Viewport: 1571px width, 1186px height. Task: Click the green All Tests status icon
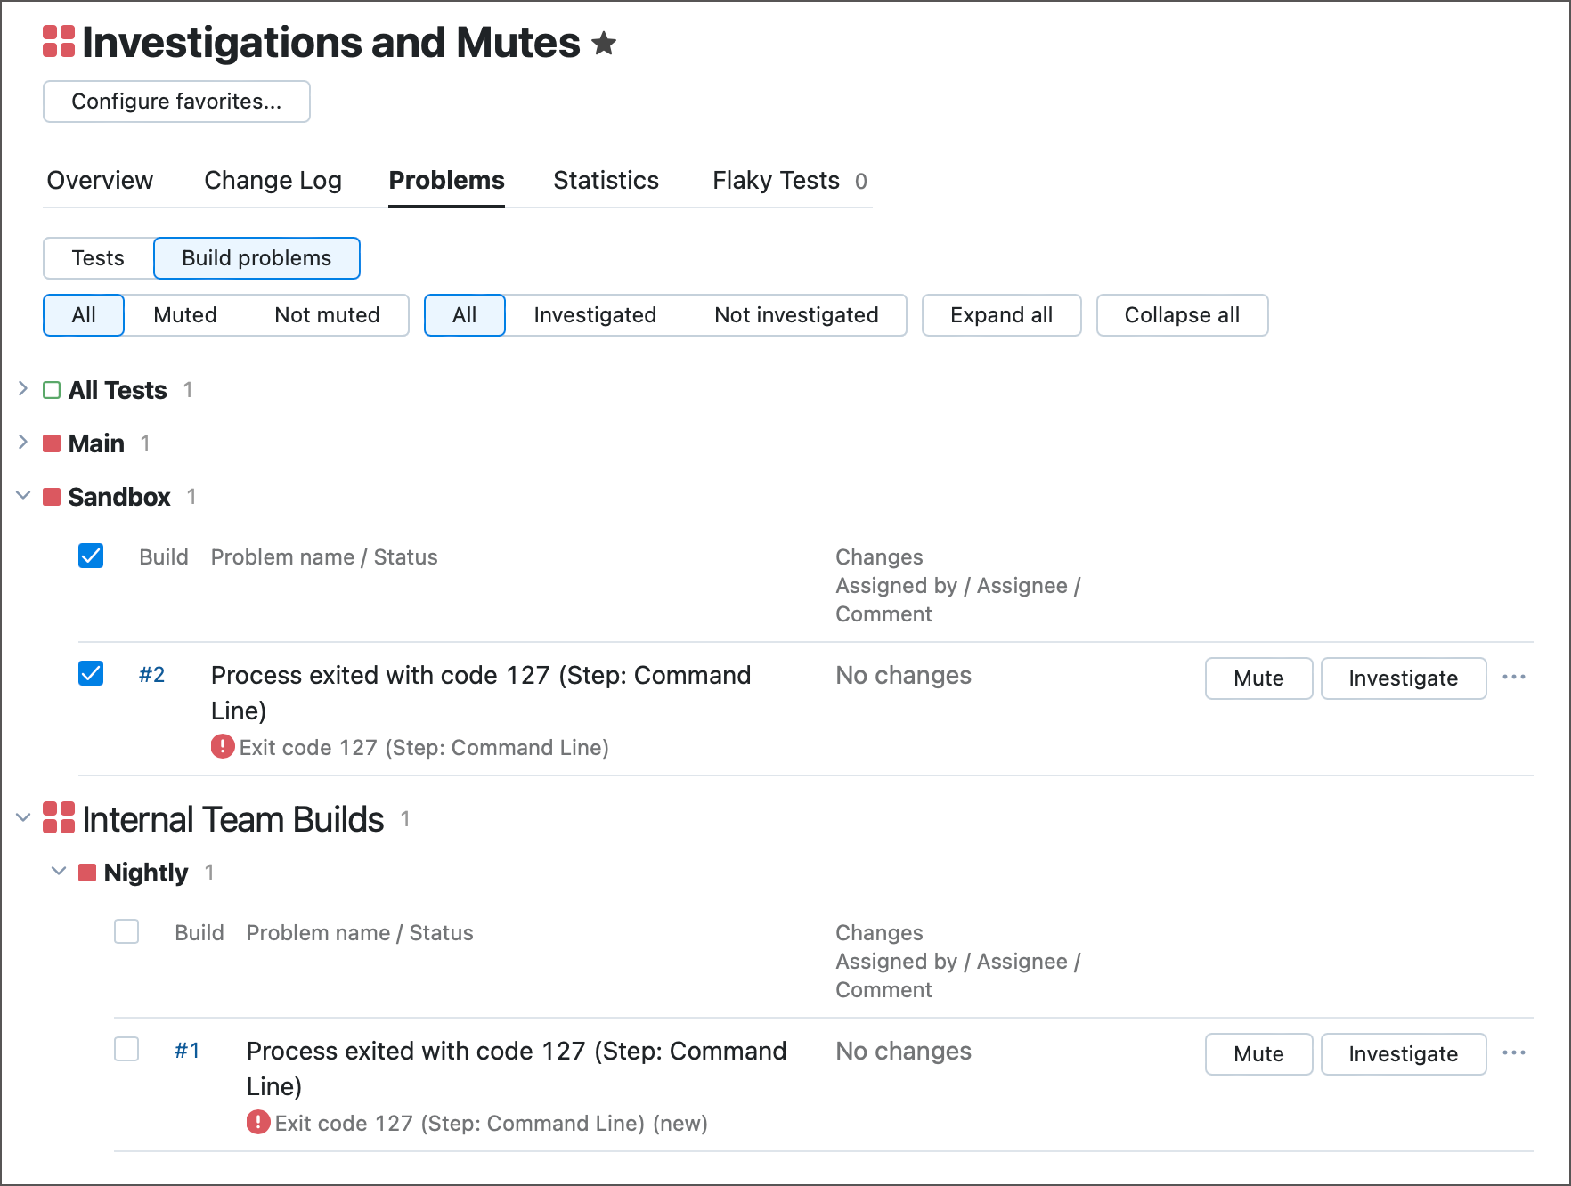tap(52, 390)
